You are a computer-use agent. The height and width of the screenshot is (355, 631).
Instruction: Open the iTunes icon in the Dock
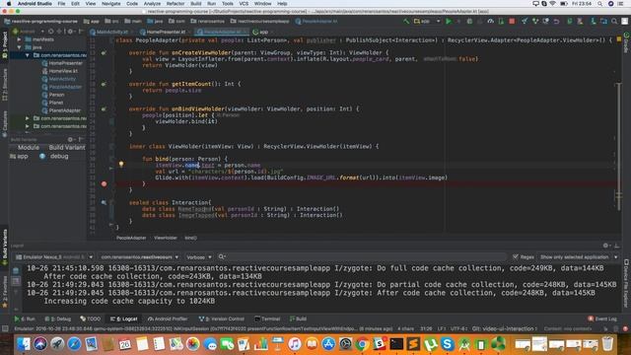295,344
